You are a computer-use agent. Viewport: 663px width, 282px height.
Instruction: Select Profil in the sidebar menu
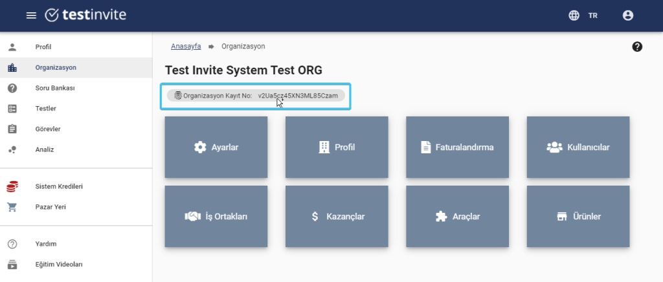pyautogui.click(x=76, y=47)
